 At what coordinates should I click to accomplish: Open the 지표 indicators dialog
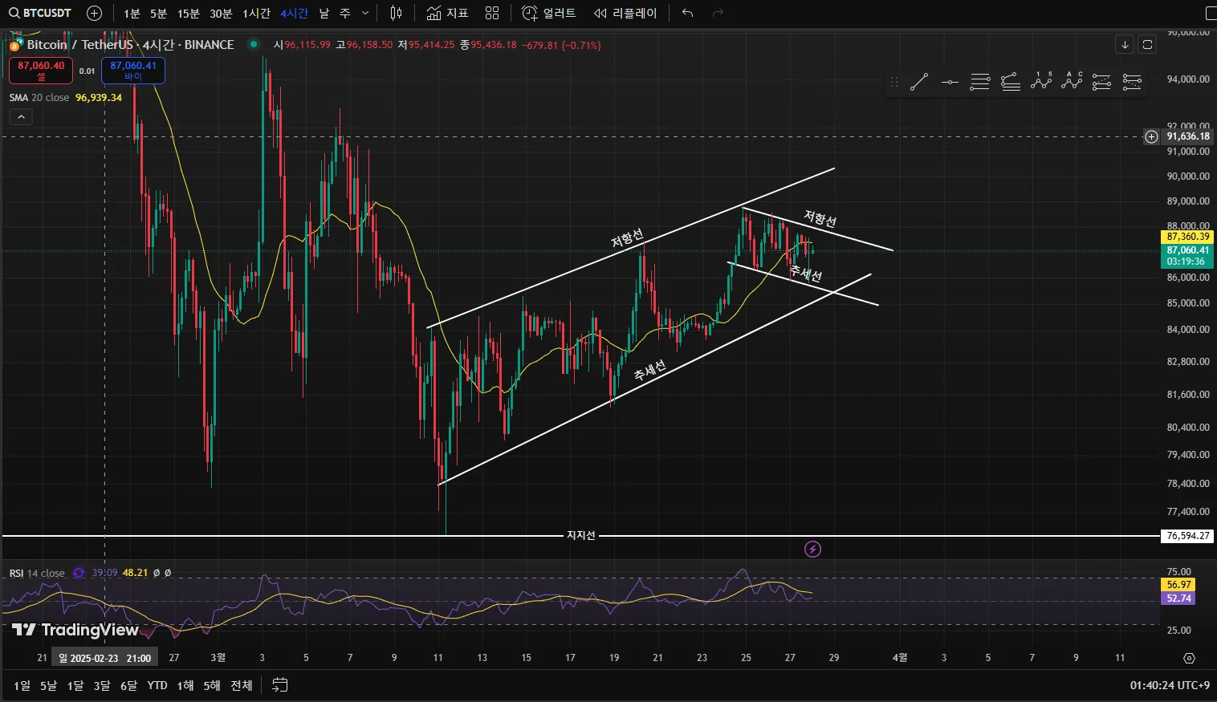pyautogui.click(x=448, y=13)
